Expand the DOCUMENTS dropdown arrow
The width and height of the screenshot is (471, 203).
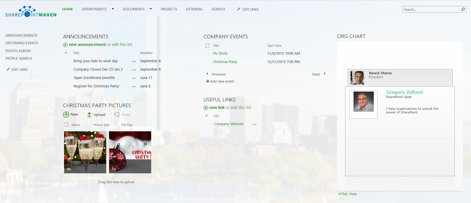(x=151, y=9)
